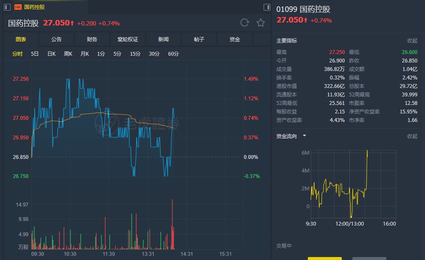Click the 市净率 value 1.66
Image resolution: width=425 pixels, height=260 pixels.
pyautogui.click(x=412, y=120)
